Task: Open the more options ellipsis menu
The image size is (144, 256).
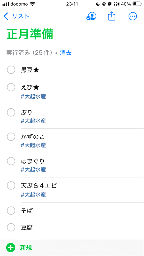Action: click(132, 16)
